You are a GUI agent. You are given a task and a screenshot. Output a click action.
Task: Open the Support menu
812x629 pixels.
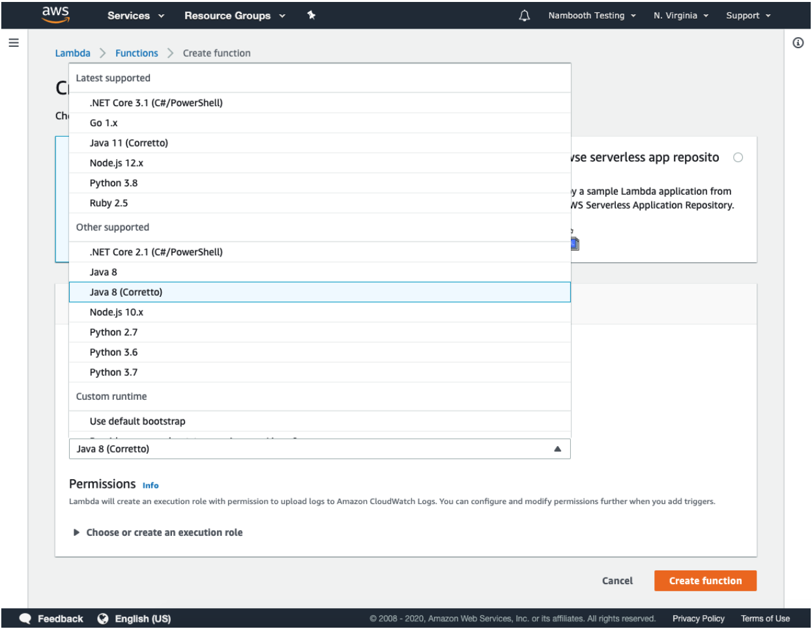[x=747, y=15]
